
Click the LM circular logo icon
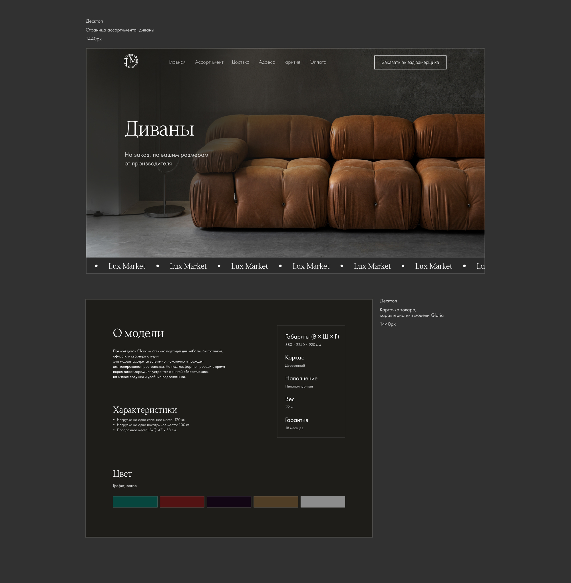[131, 61]
